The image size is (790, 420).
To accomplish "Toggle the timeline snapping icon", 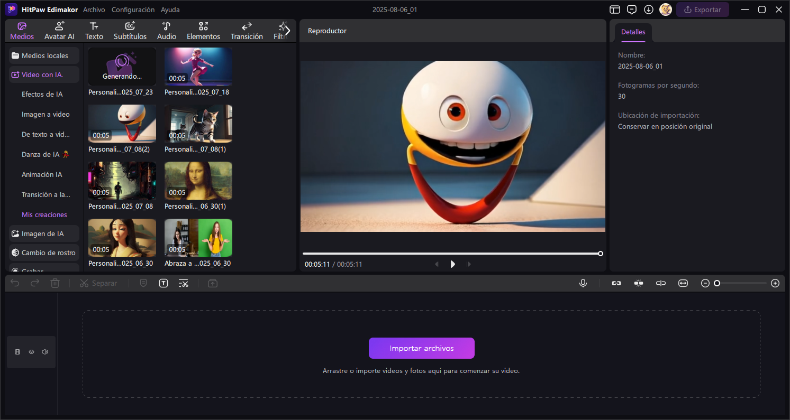I will point(639,283).
